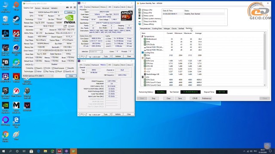The height and width of the screenshot is (154, 275).
Task: Select the North Bridge VID row
Action: tap(171, 74)
